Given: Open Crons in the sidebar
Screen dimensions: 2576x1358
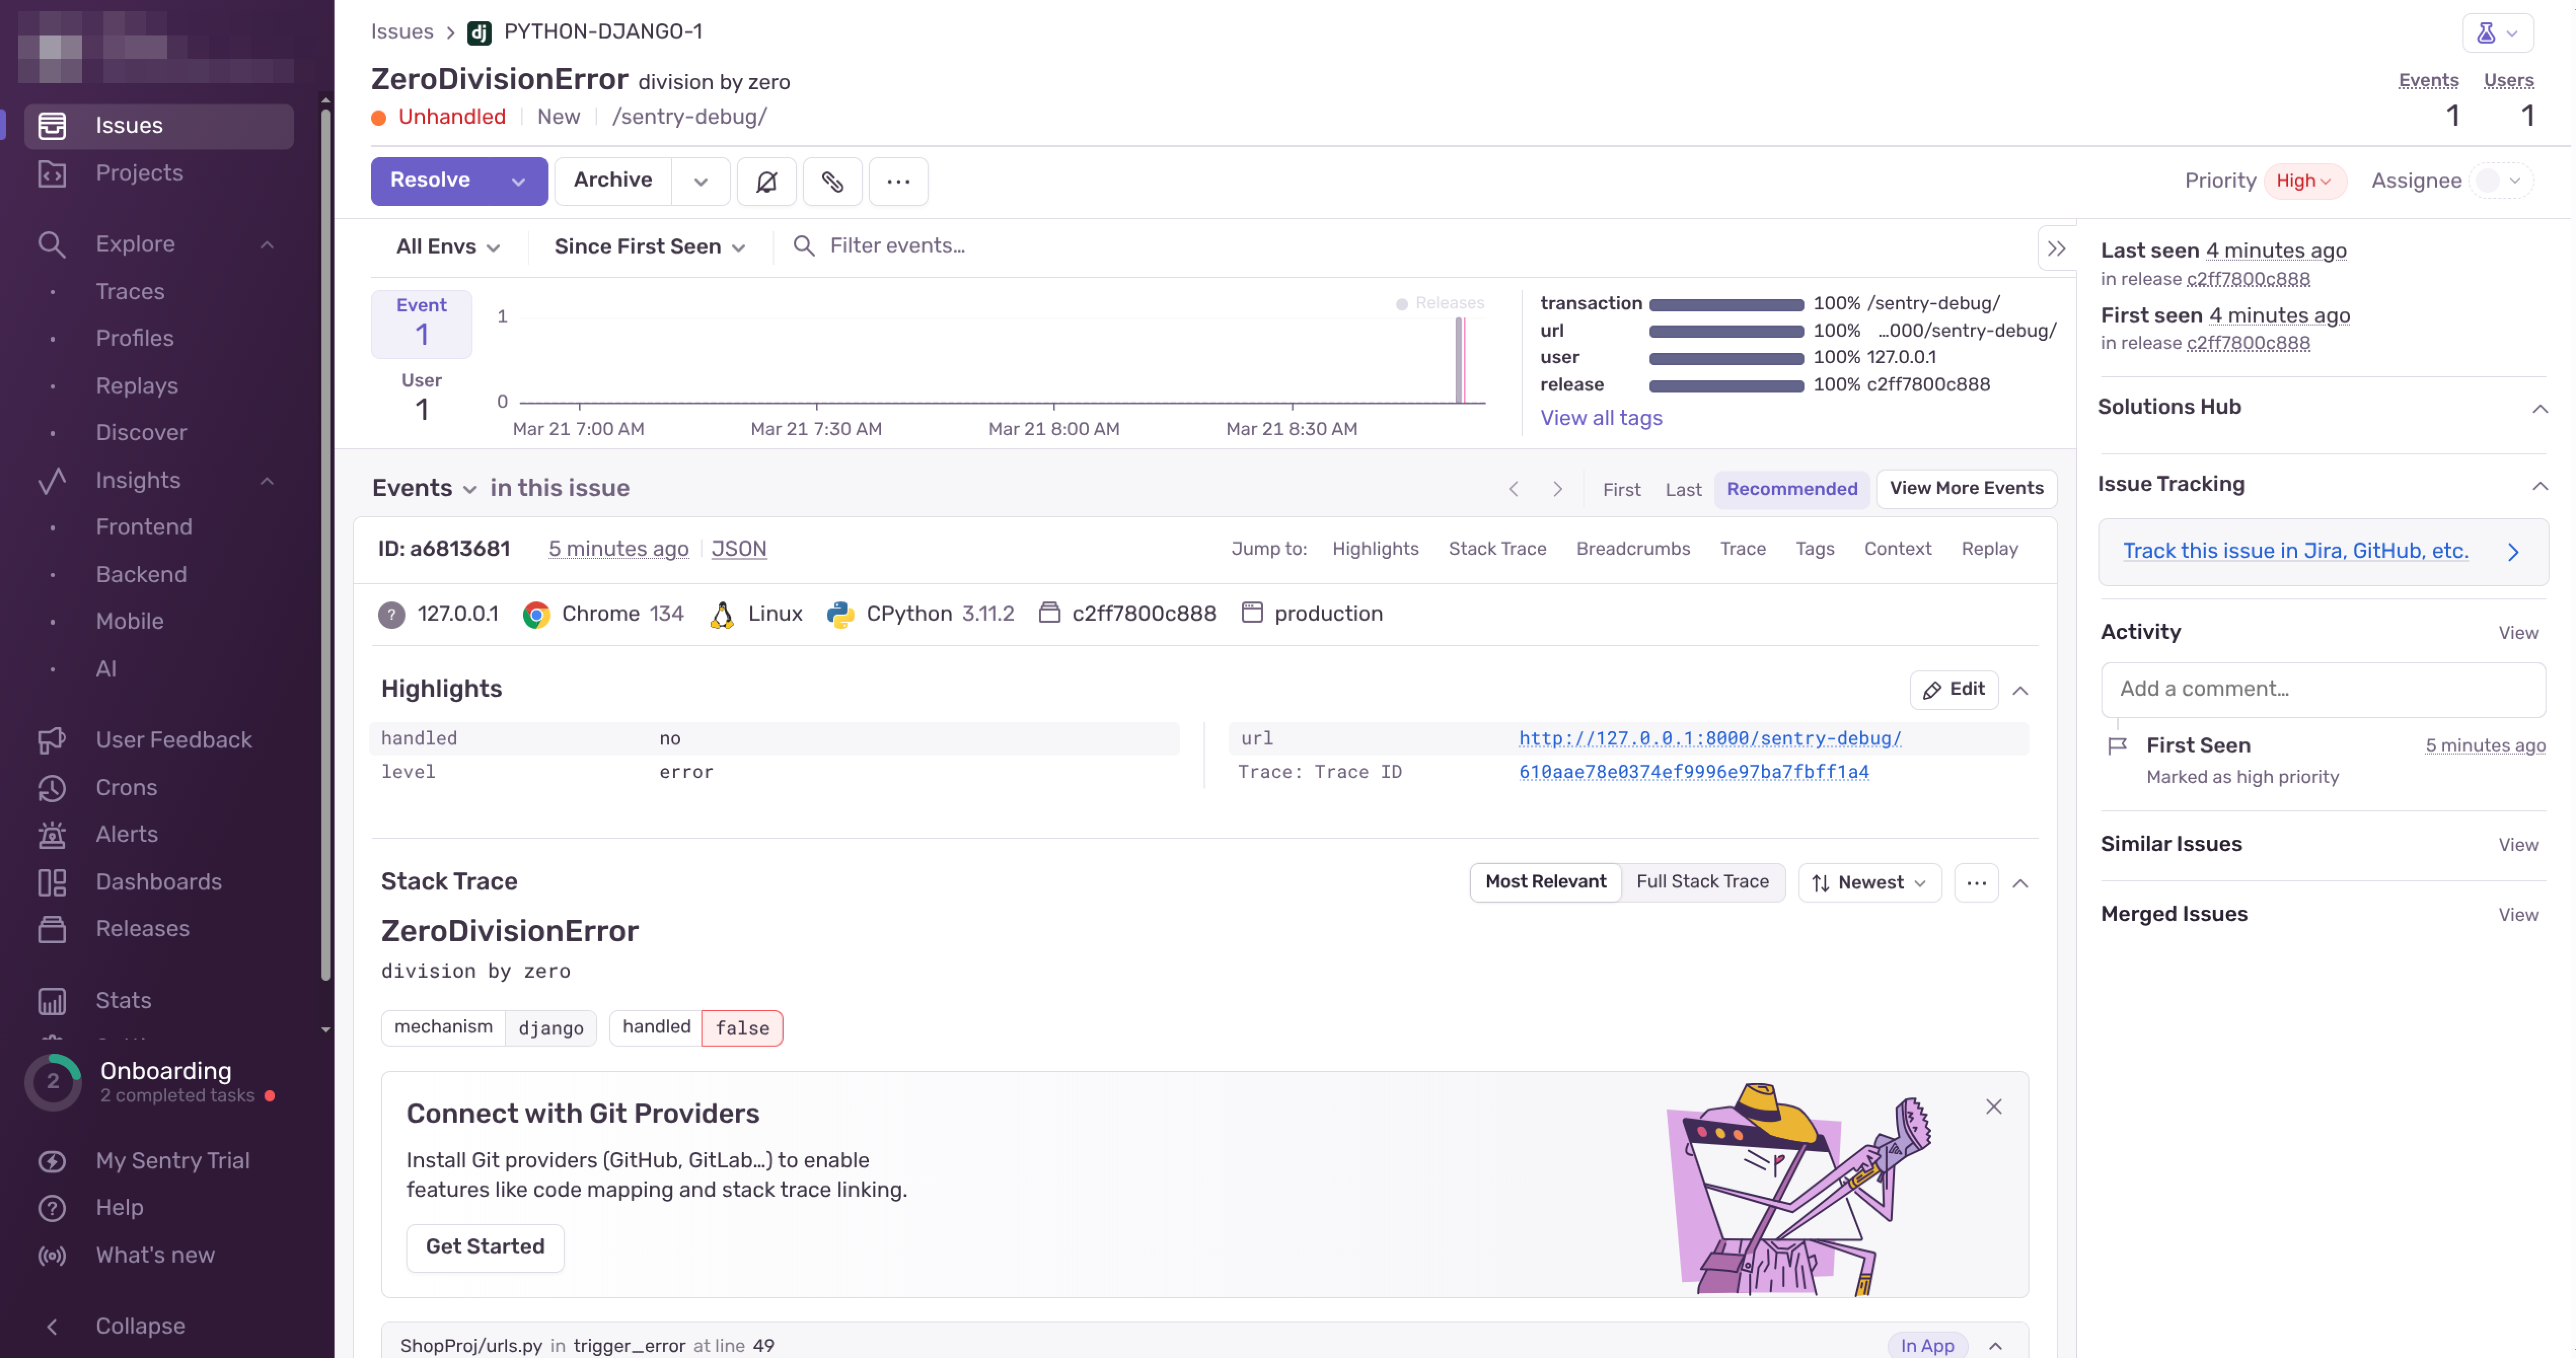Looking at the screenshot, I should [x=126, y=788].
